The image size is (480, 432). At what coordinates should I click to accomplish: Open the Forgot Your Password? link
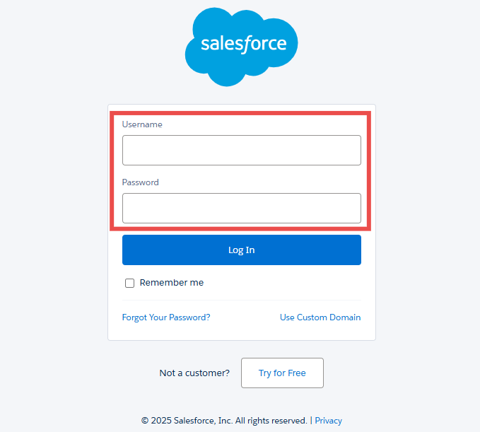tap(166, 317)
